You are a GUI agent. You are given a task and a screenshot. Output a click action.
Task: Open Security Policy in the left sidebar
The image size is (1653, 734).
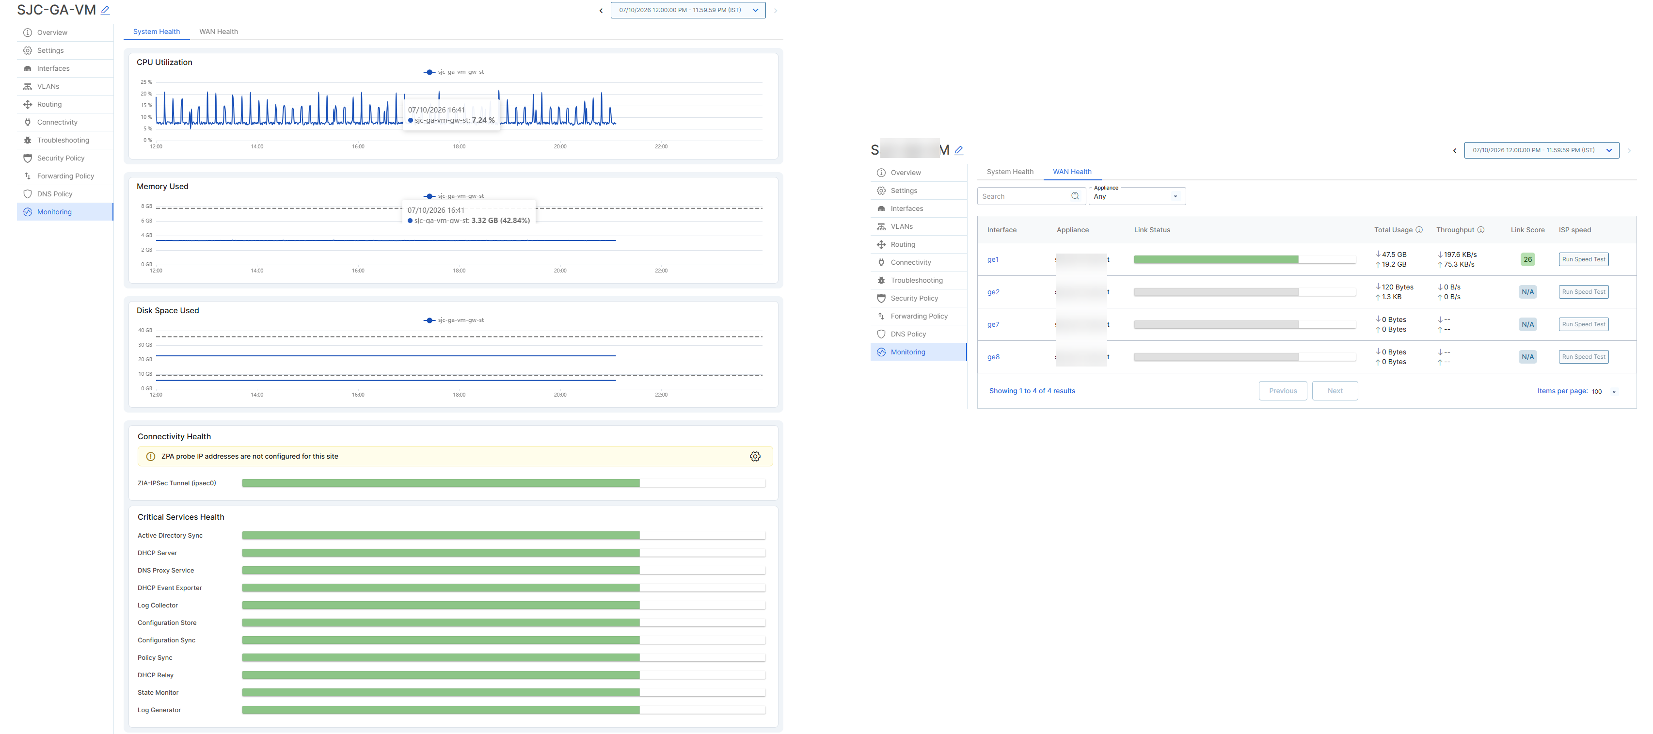[65, 159]
